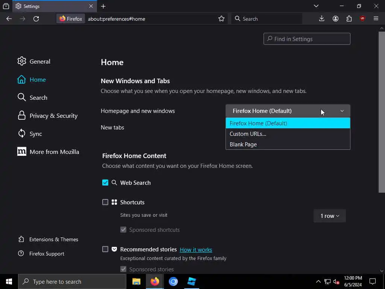This screenshot has height=289, width=385.
Task: Click the Web Search magnifier icon
Action: click(x=114, y=183)
